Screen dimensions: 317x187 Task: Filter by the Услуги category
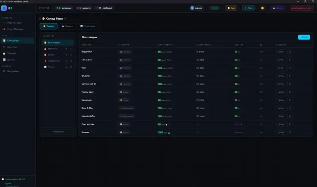(x=52, y=67)
